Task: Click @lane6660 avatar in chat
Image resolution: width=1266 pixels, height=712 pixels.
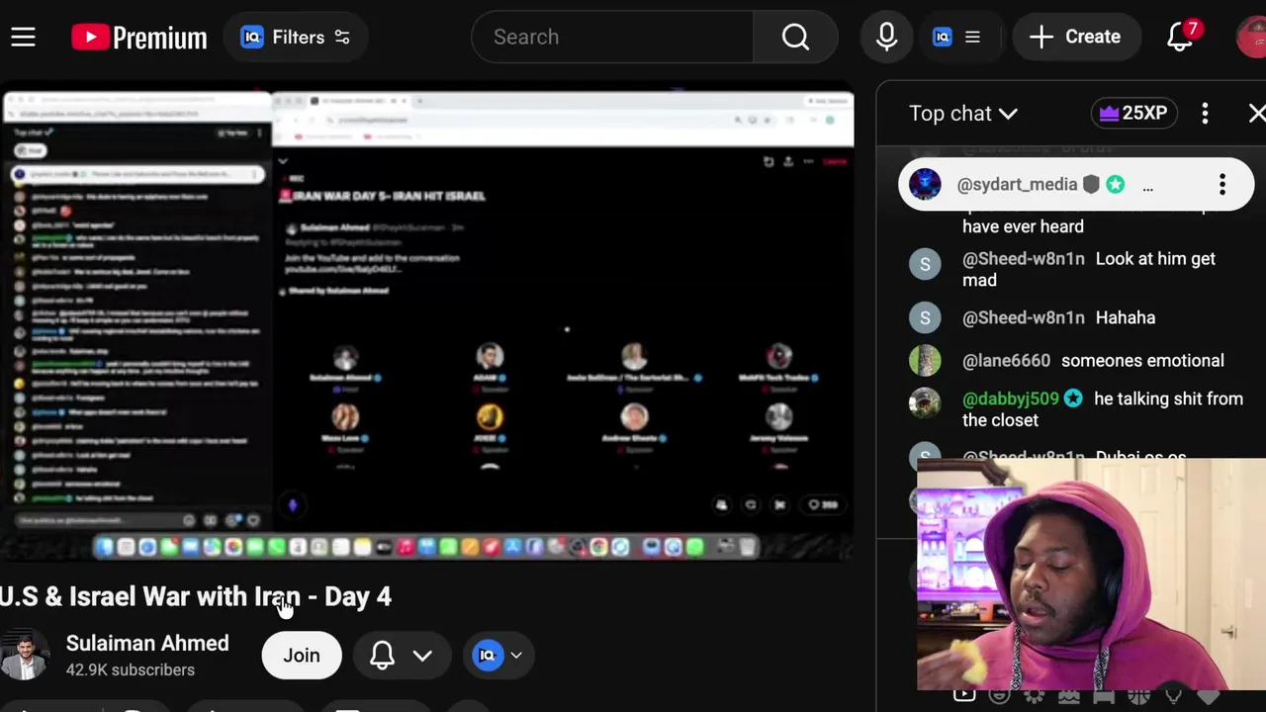Action: [x=925, y=361]
